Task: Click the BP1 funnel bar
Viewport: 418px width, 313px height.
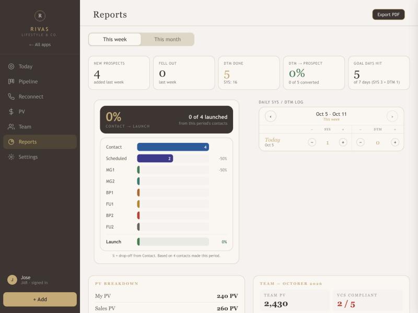Action: [x=173, y=192]
